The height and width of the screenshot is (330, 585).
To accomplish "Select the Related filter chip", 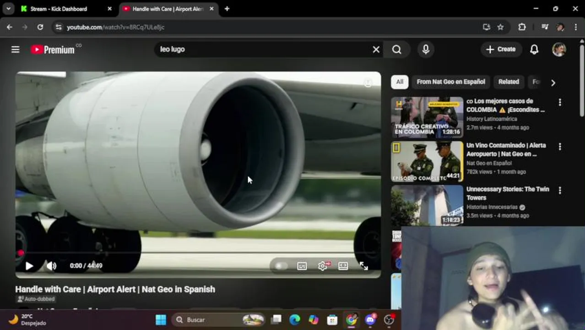I will tap(509, 82).
